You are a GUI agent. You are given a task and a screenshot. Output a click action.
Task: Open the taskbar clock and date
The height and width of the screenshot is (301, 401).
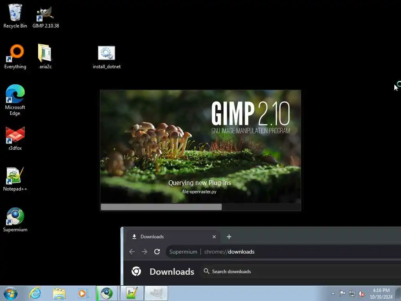pos(381,294)
